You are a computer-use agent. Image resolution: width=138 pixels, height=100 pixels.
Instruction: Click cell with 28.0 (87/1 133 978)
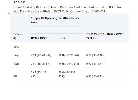click(x=67, y=74)
